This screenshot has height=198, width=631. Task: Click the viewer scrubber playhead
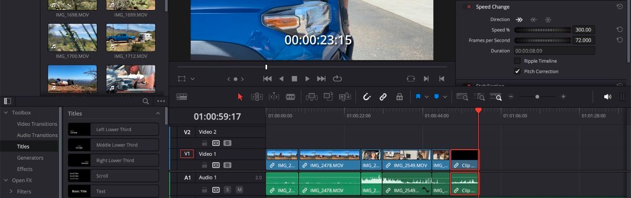click(x=266, y=67)
